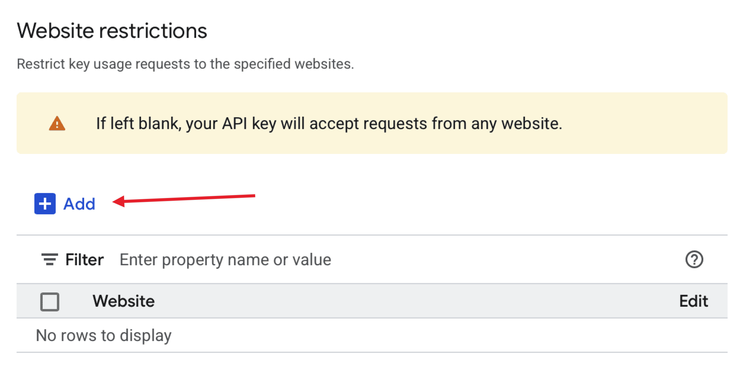Click the "Edit" column header
The height and width of the screenshot is (373, 743).
(x=693, y=301)
